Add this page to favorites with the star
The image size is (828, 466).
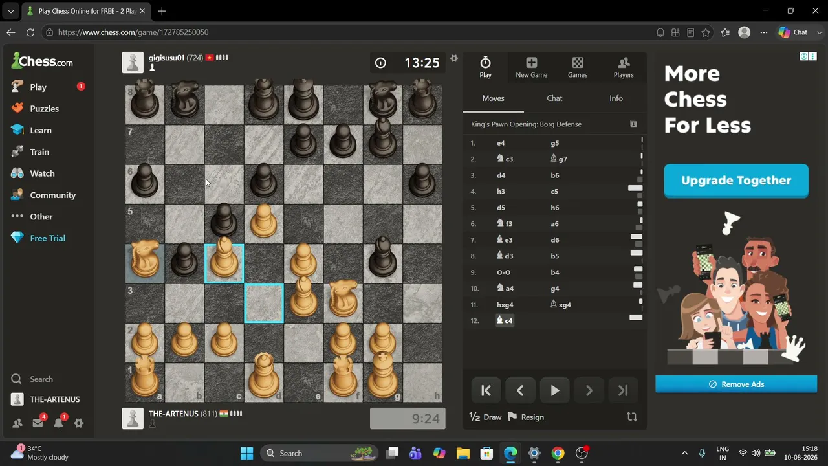[706, 32]
